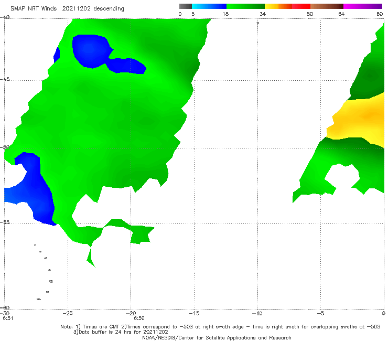Click the longitude label '-10' on the bottom axis
The height and width of the screenshot is (341, 388).
coord(257,313)
